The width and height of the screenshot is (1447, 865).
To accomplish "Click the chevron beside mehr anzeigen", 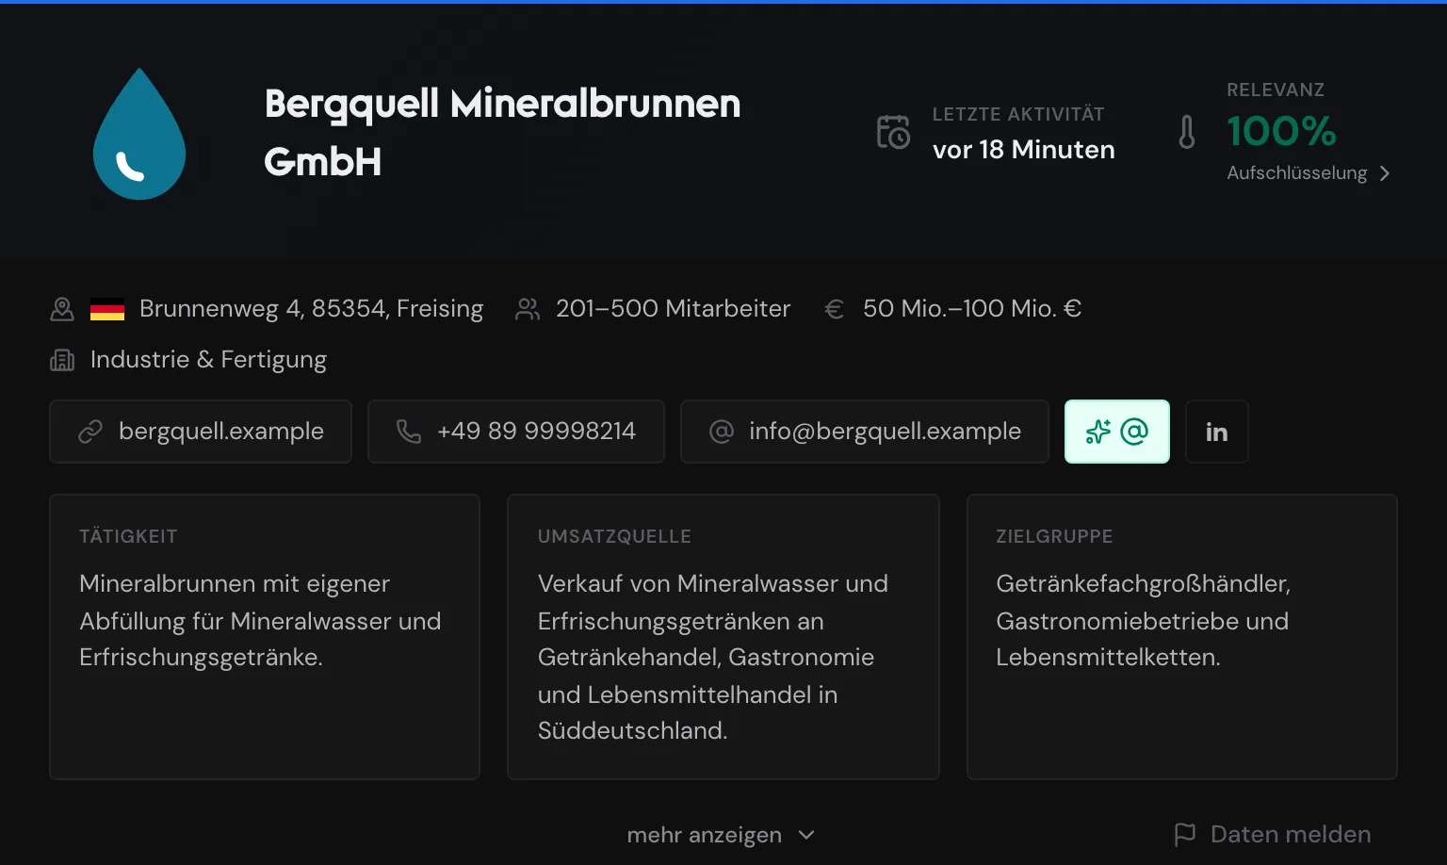I will click(806, 835).
